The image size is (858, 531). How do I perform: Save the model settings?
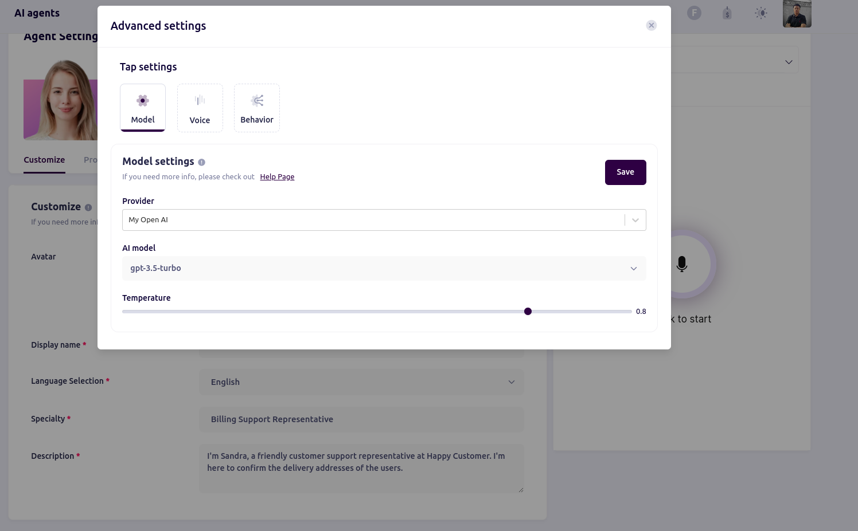pos(625,172)
